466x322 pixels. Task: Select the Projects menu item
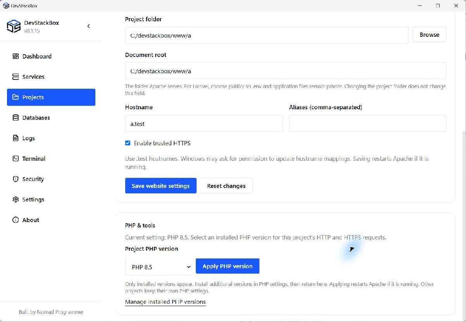(x=51, y=97)
